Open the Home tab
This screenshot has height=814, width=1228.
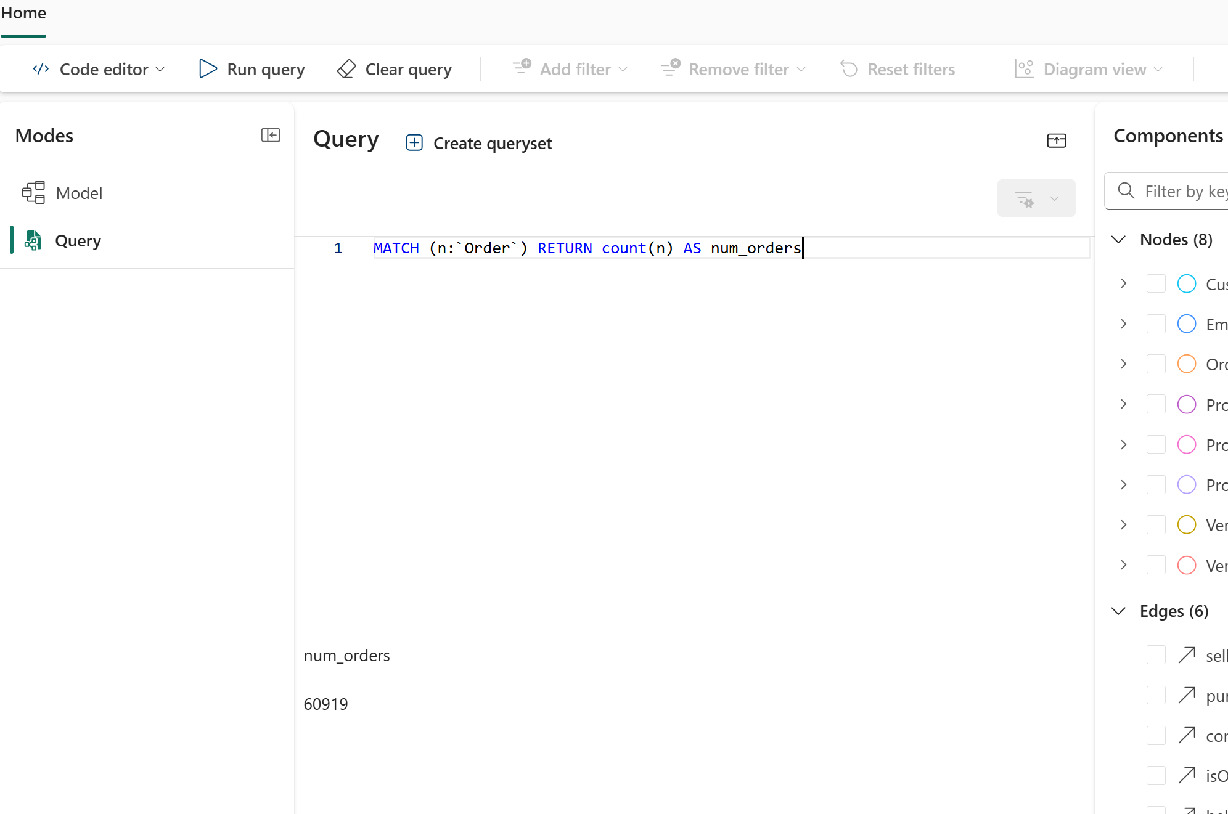[23, 14]
